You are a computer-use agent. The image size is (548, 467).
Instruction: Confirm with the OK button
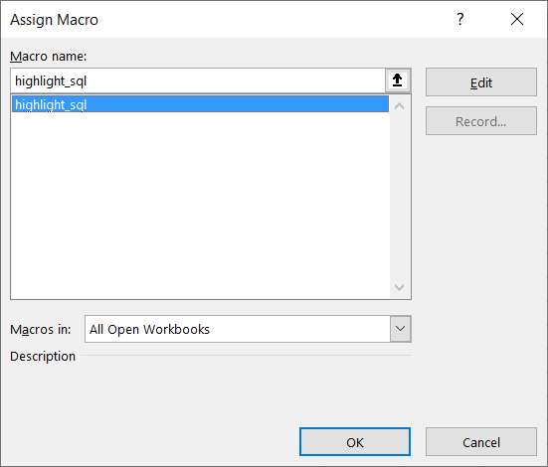(355, 442)
